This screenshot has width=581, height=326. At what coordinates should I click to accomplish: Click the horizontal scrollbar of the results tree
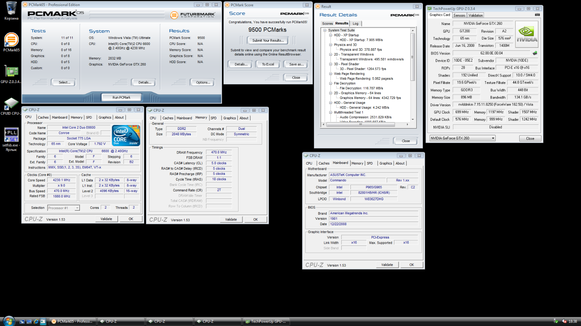[366, 124]
